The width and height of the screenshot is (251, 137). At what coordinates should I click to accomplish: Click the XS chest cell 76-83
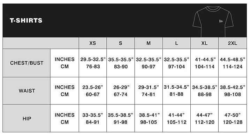[x=93, y=67]
